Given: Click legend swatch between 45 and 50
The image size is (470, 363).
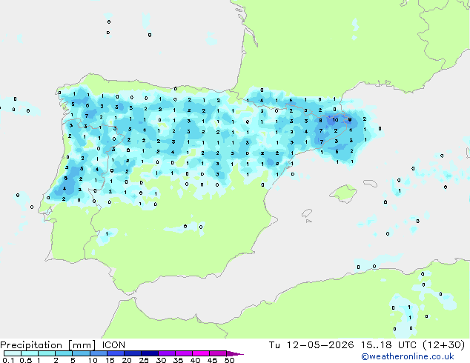Looking at the screenshot, I should (x=218, y=353).
